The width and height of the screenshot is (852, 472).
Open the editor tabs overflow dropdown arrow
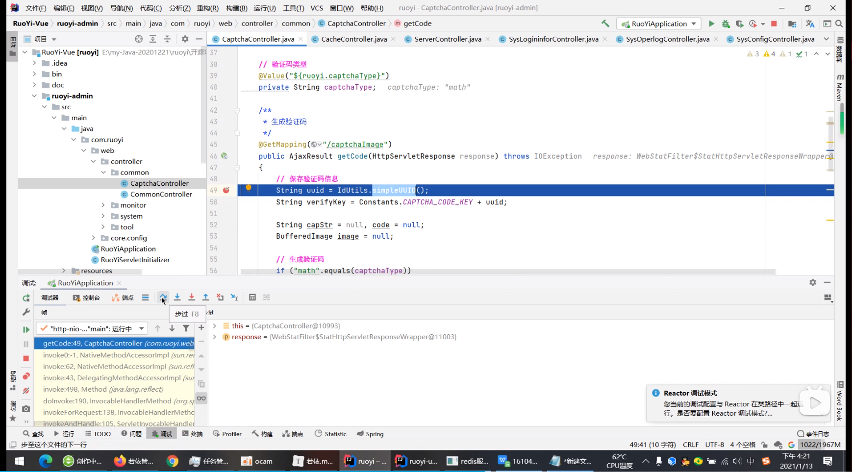point(827,39)
